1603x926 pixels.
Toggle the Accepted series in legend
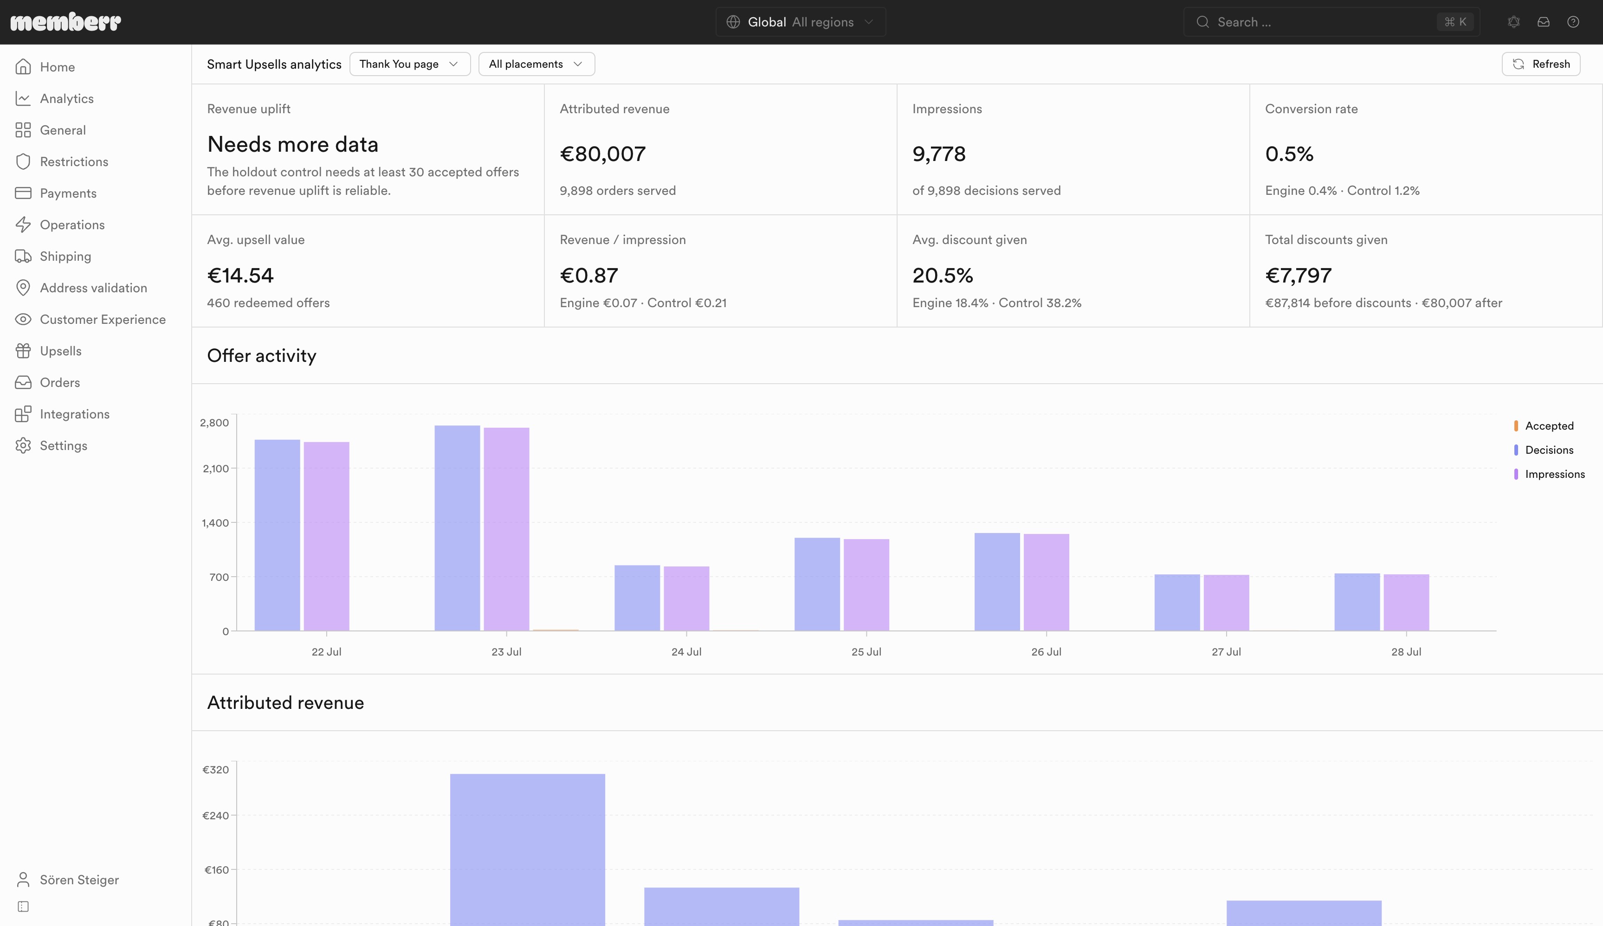[x=1544, y=426]
